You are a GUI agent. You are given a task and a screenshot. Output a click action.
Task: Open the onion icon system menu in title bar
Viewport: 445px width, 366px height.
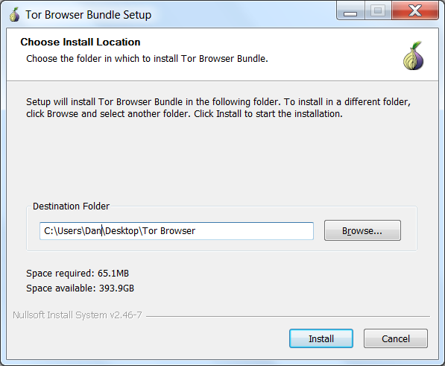pyautogui.click(x=14, y=15)
